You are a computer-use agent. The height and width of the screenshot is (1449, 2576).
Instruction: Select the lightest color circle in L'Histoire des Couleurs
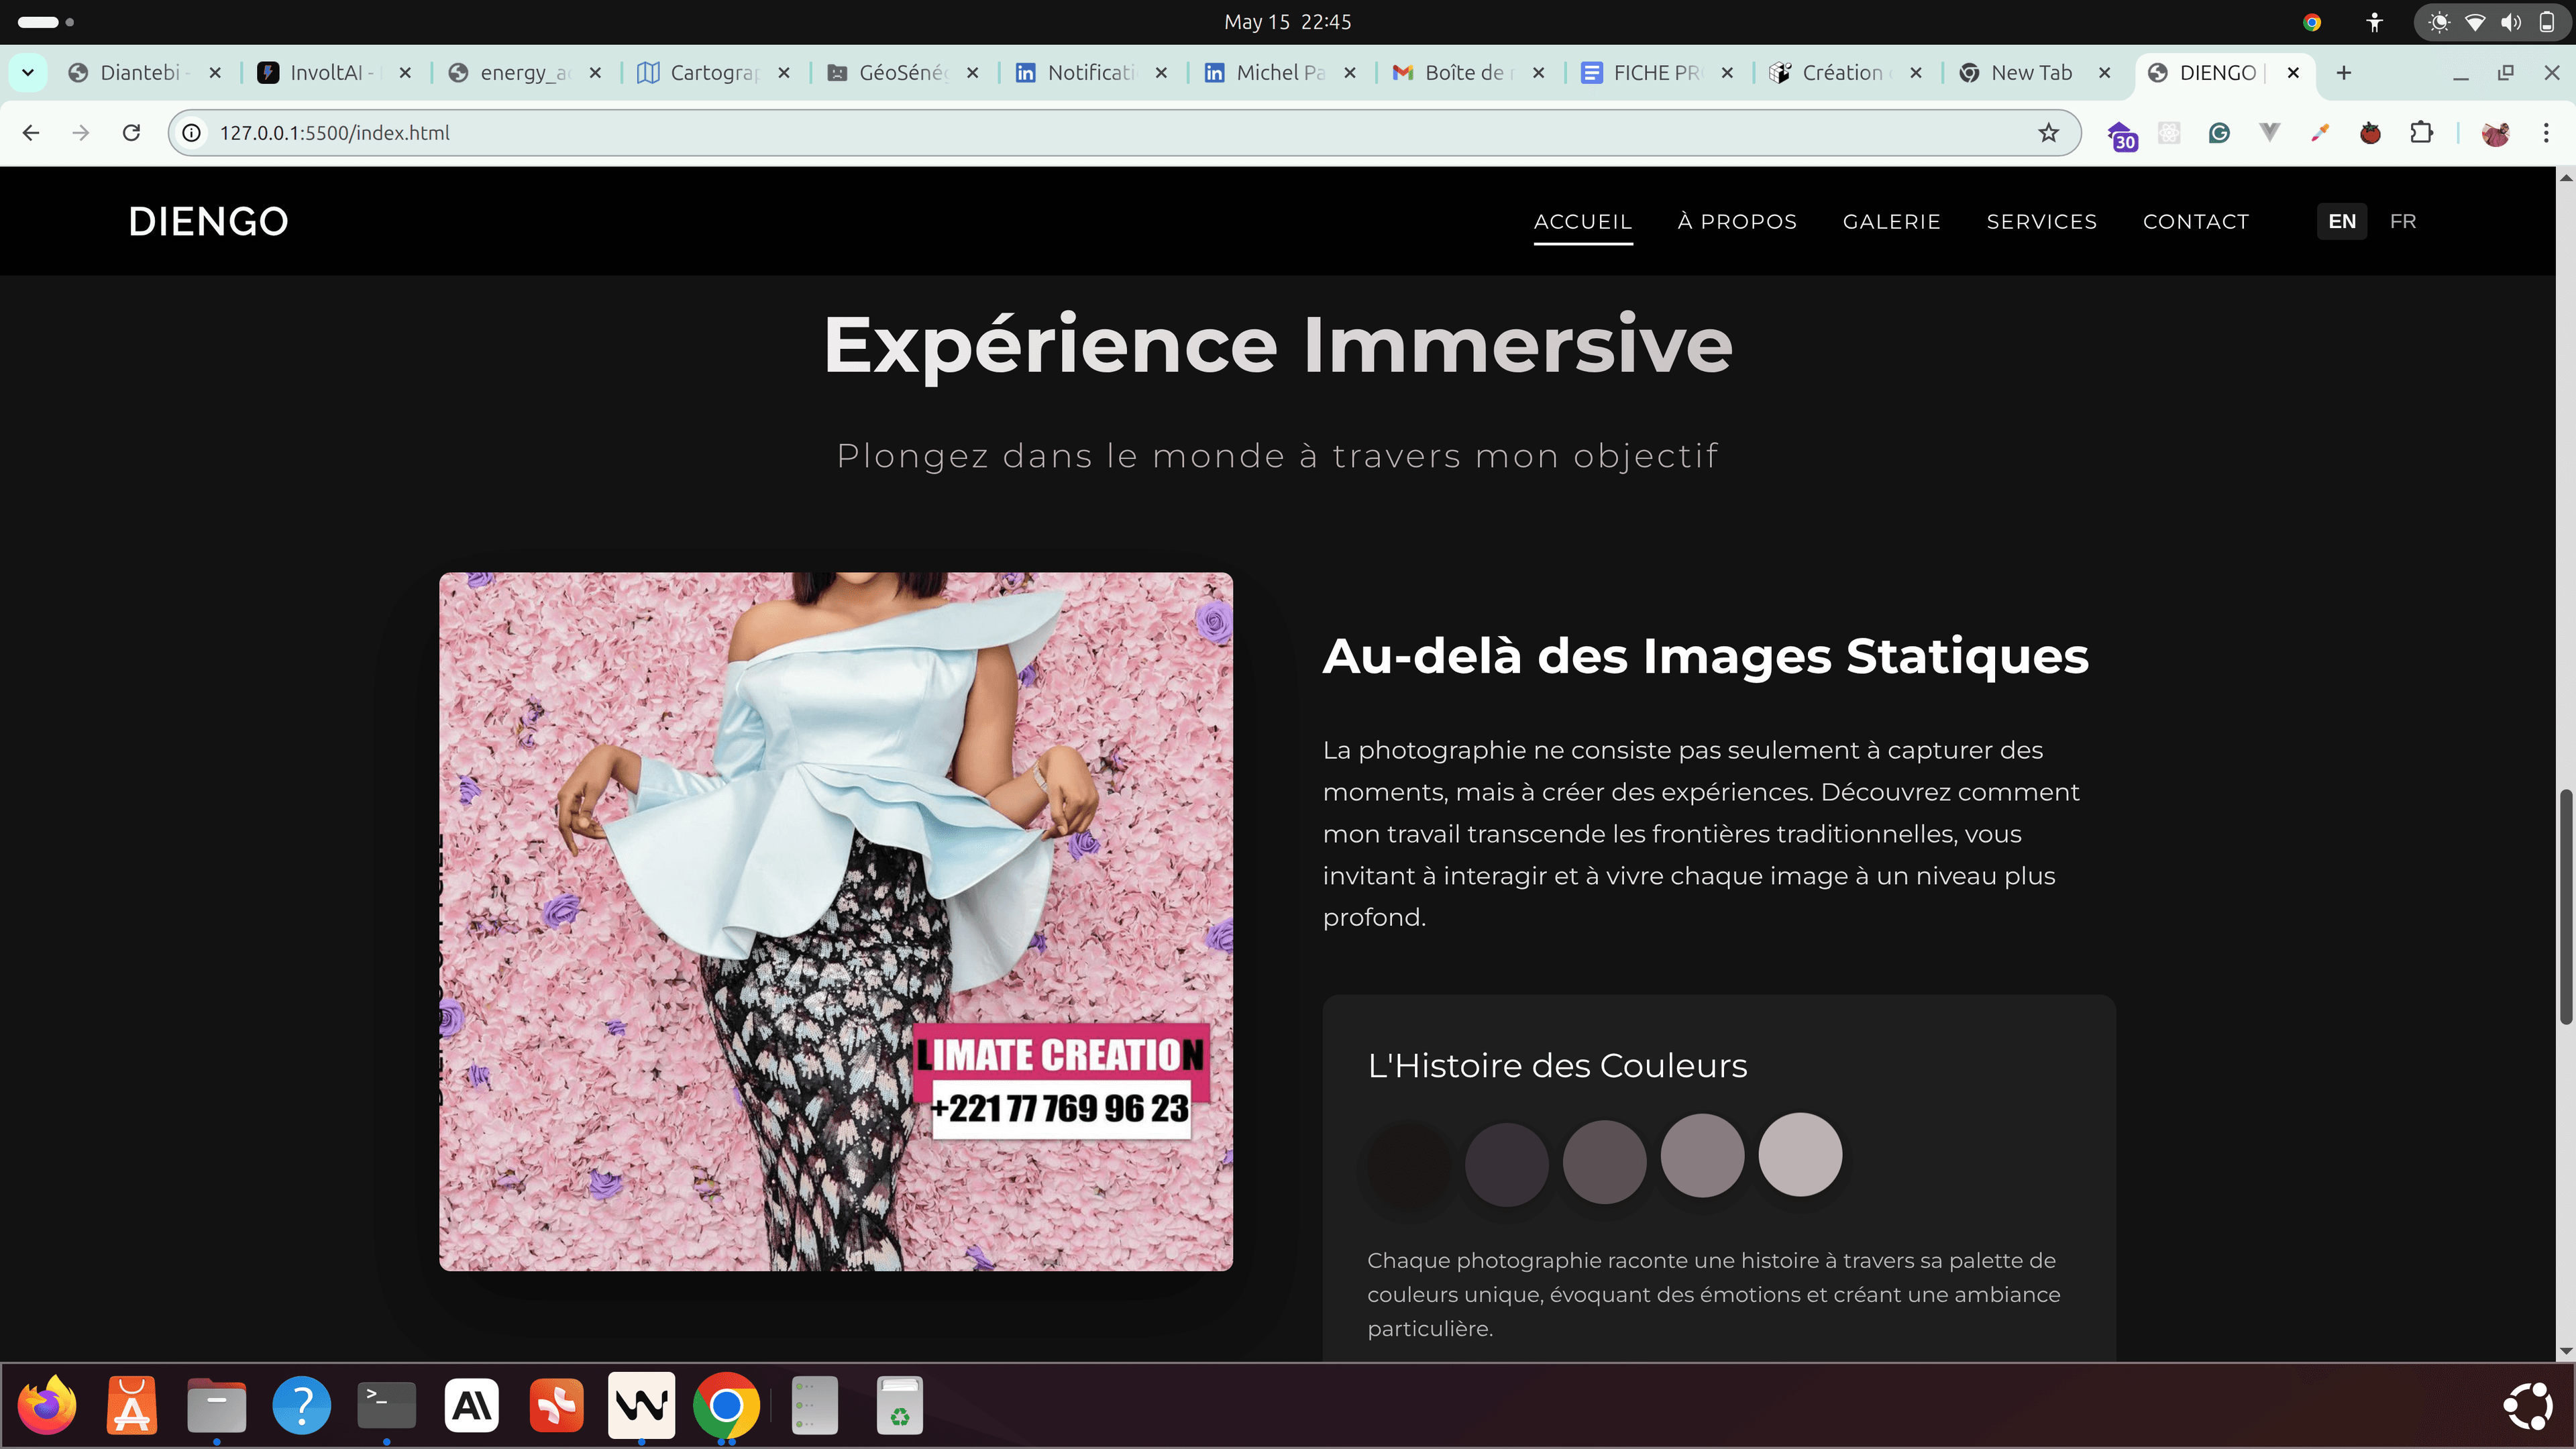tap(1799, 1154)
